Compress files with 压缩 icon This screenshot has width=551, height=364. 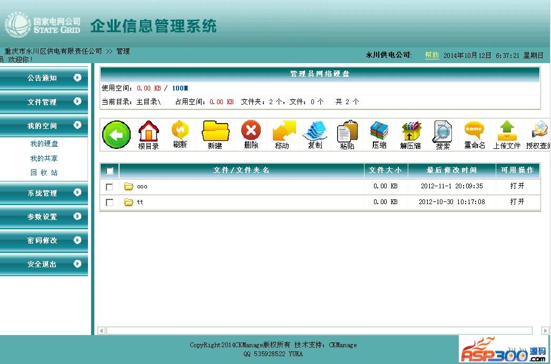point(379,135)
